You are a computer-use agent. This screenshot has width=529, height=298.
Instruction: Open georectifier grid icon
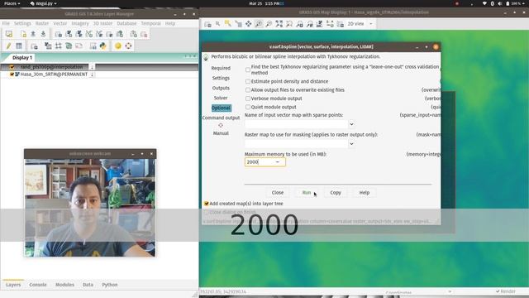pos(59,46)
